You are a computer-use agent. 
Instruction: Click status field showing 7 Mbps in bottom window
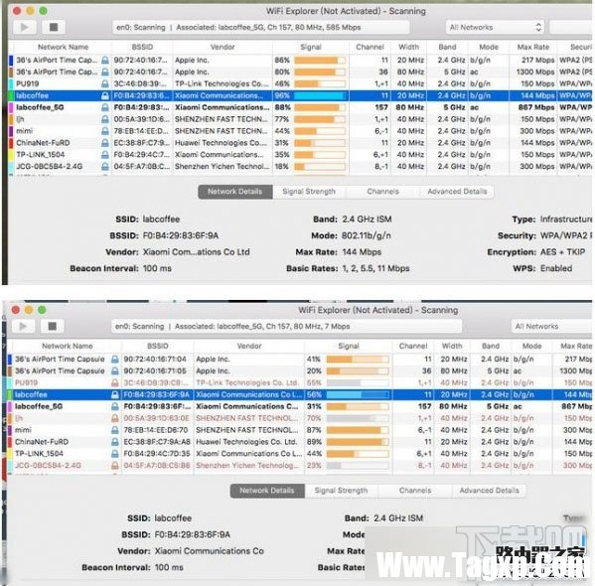(x=286, y=327)
